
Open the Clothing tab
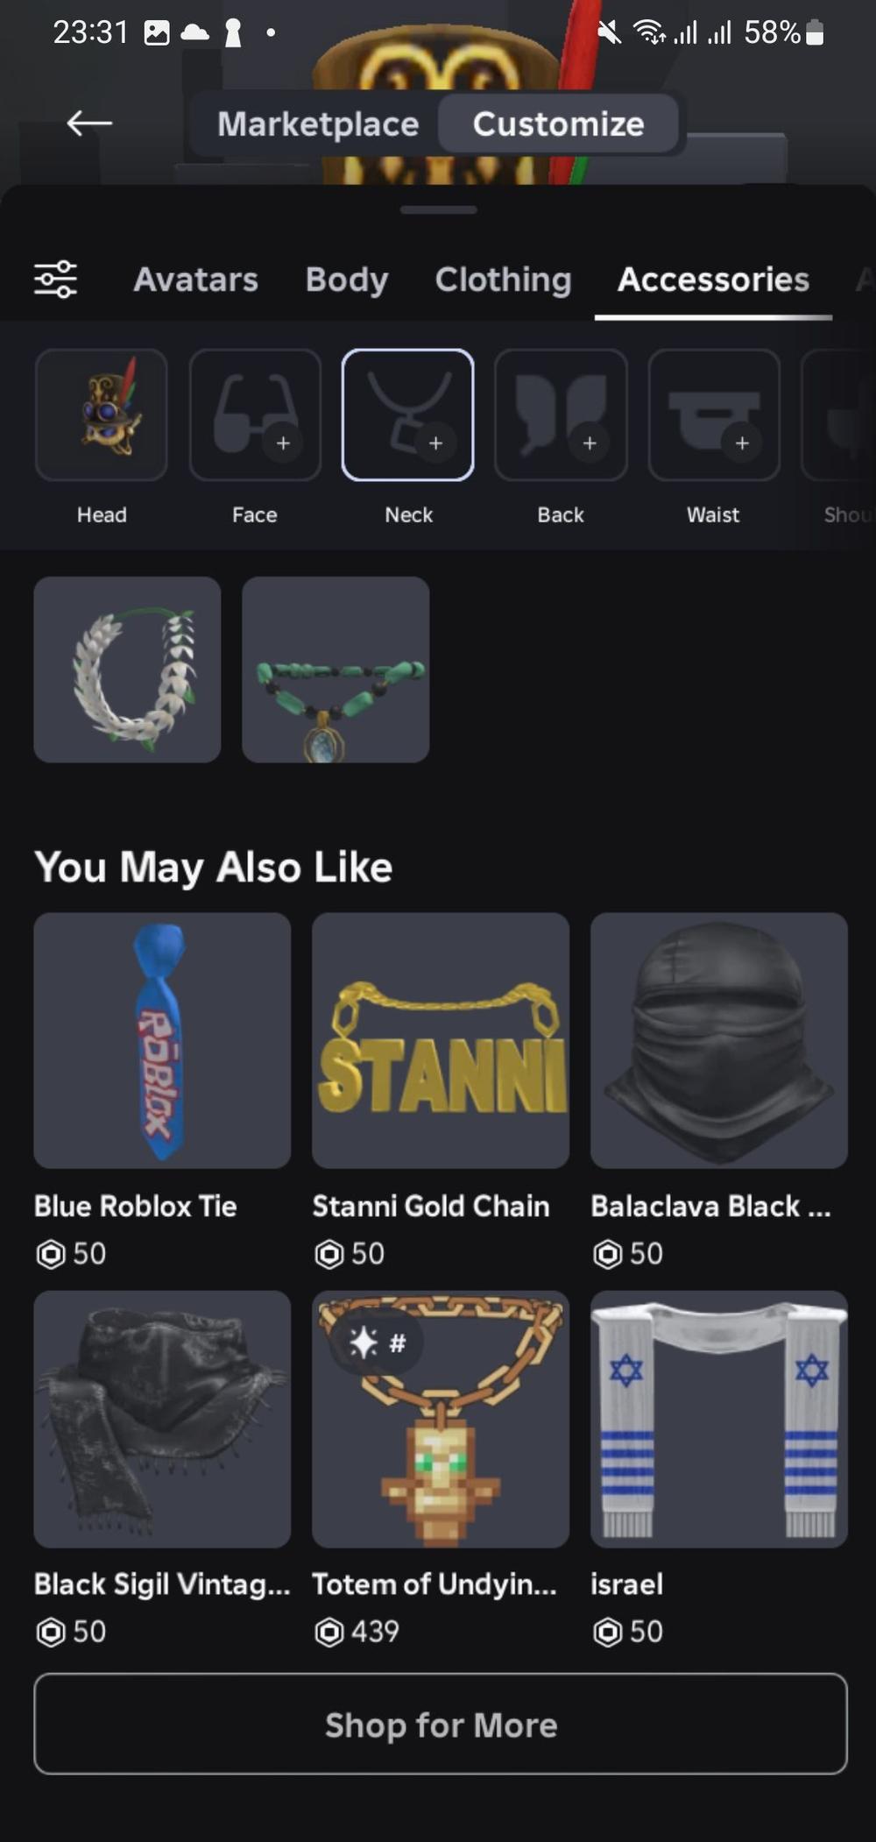coord(504,280)
